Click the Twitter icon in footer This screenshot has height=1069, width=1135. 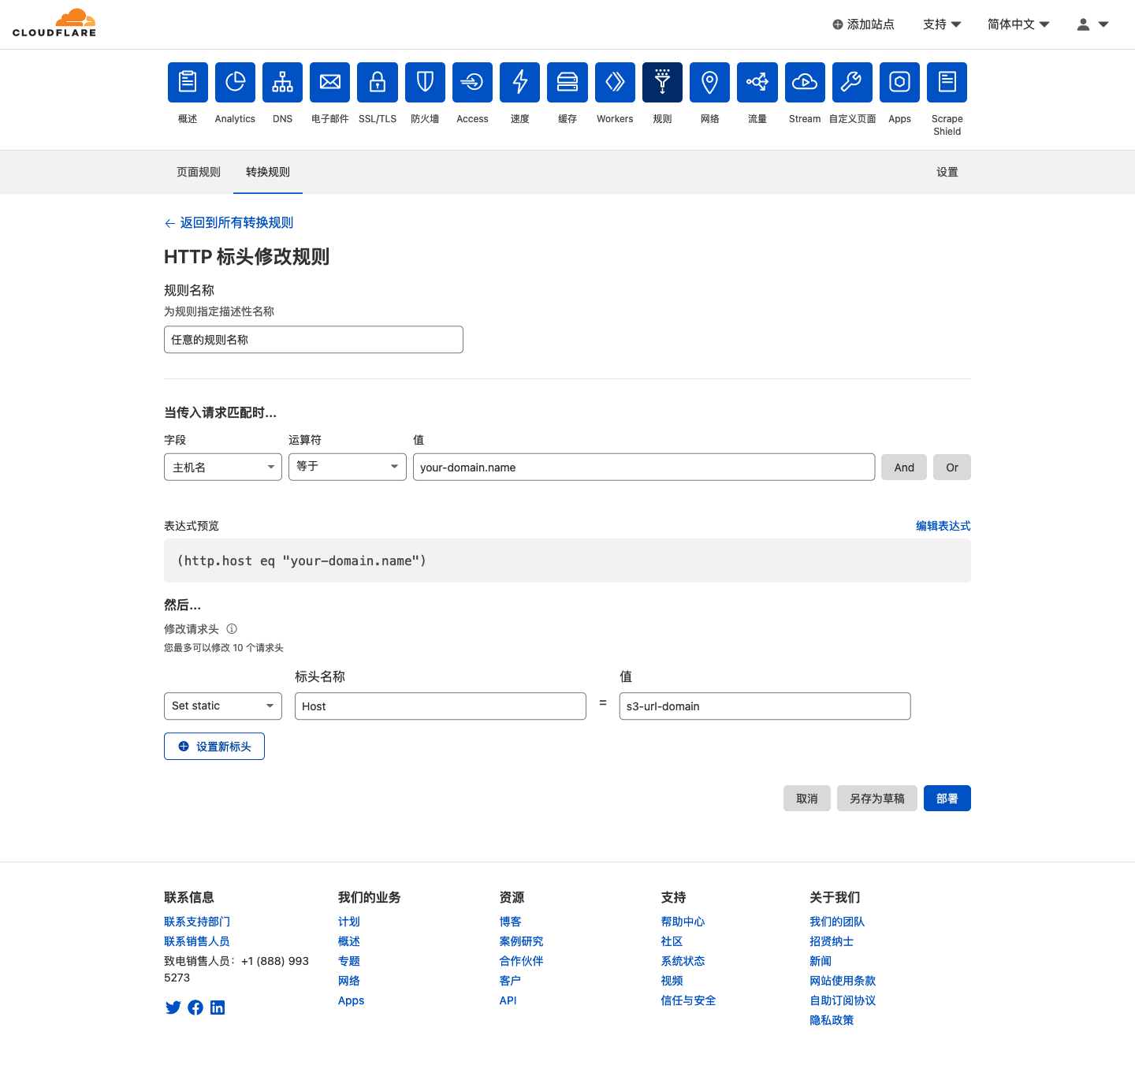(173, 1008)
